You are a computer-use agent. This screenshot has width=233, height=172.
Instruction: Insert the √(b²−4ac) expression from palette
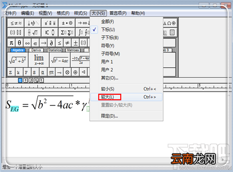tap(60, 60)
